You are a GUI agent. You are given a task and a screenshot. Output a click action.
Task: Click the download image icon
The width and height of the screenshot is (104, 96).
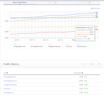(x=92, y=8)
